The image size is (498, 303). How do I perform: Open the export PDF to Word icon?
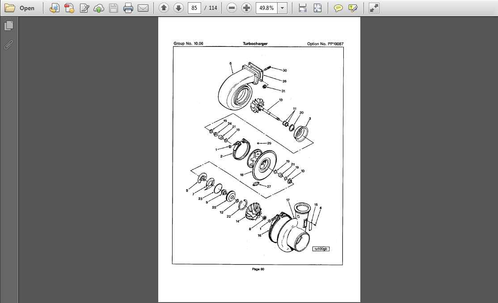pos(54,8)
